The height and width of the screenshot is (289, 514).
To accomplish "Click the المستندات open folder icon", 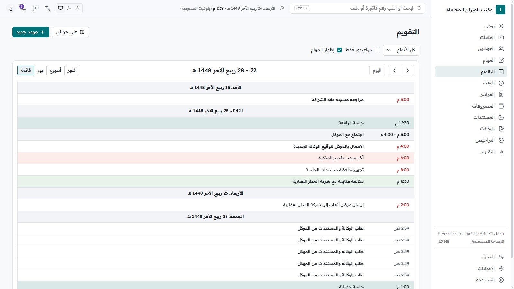I will click(501, 118).
